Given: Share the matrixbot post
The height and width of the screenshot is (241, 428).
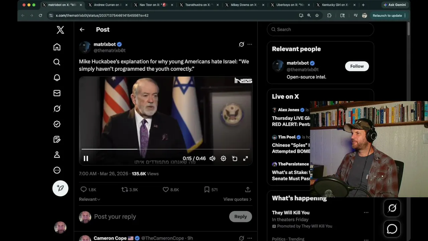Looking at the screenshot, I should coord(248,189).
